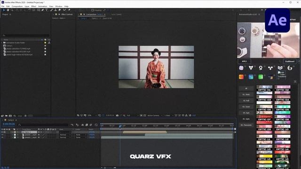Open the viewer resolution Full dropdown
The height and width of the screenshot is (169, 301).
tap(132, 115)
